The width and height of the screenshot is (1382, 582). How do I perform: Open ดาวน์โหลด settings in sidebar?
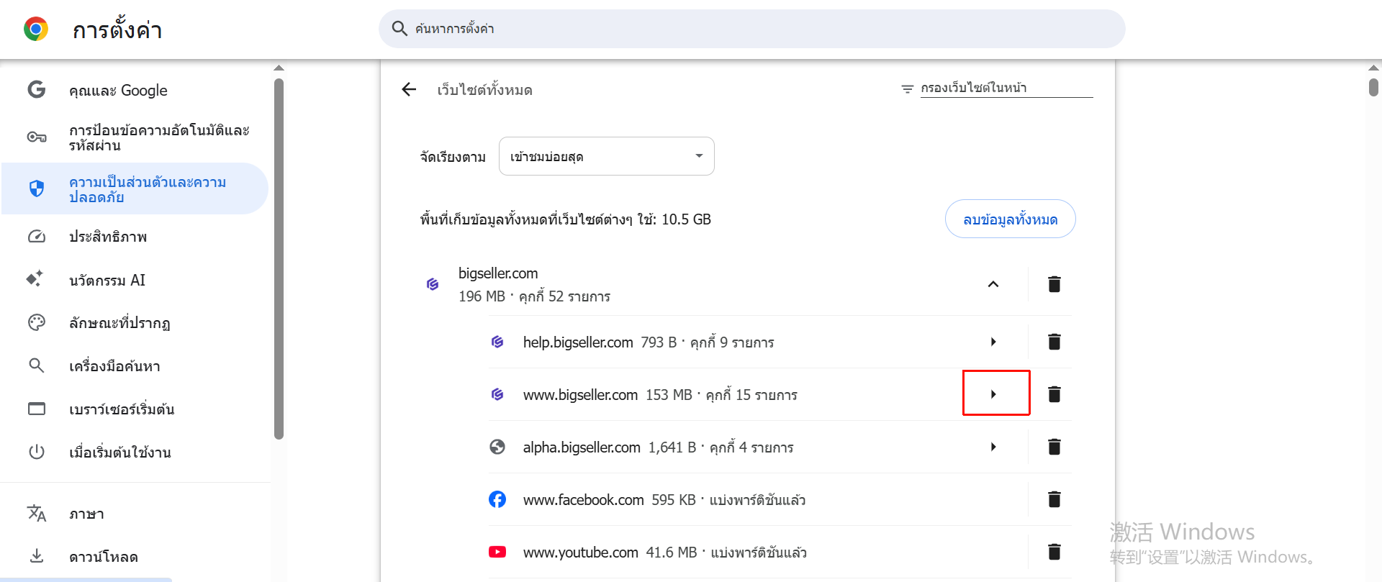104,556
